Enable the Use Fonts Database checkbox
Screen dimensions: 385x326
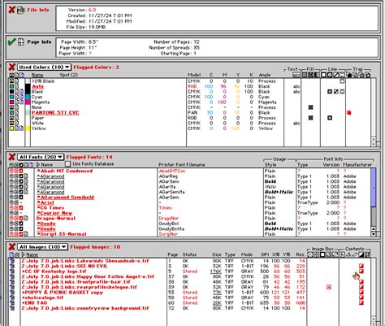click(x=67, y=163)
